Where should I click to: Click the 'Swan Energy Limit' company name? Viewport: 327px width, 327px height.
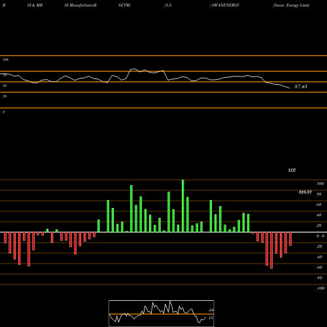coord(291,5)
